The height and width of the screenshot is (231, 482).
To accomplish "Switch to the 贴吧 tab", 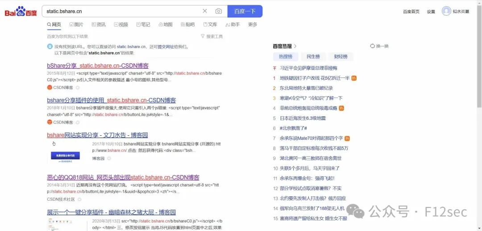I will 188,24.
